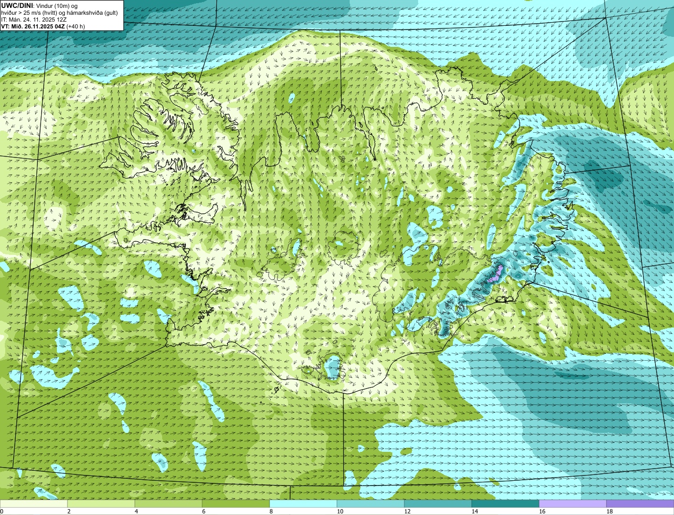
Task: Click the 2–4 m/s legend color swatch
Action: point(101,503)
